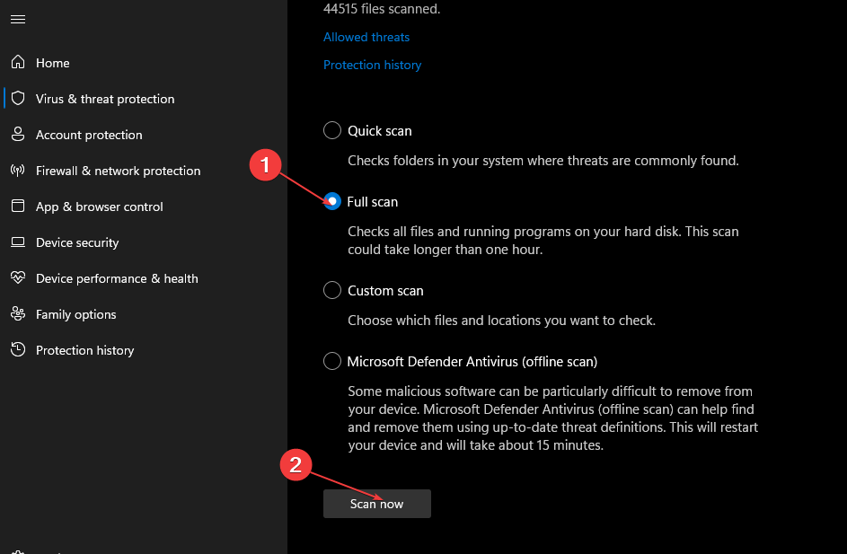Click the Account protection person icon
Viewport: 847px width, 554px height.
[x=17, y=135]
